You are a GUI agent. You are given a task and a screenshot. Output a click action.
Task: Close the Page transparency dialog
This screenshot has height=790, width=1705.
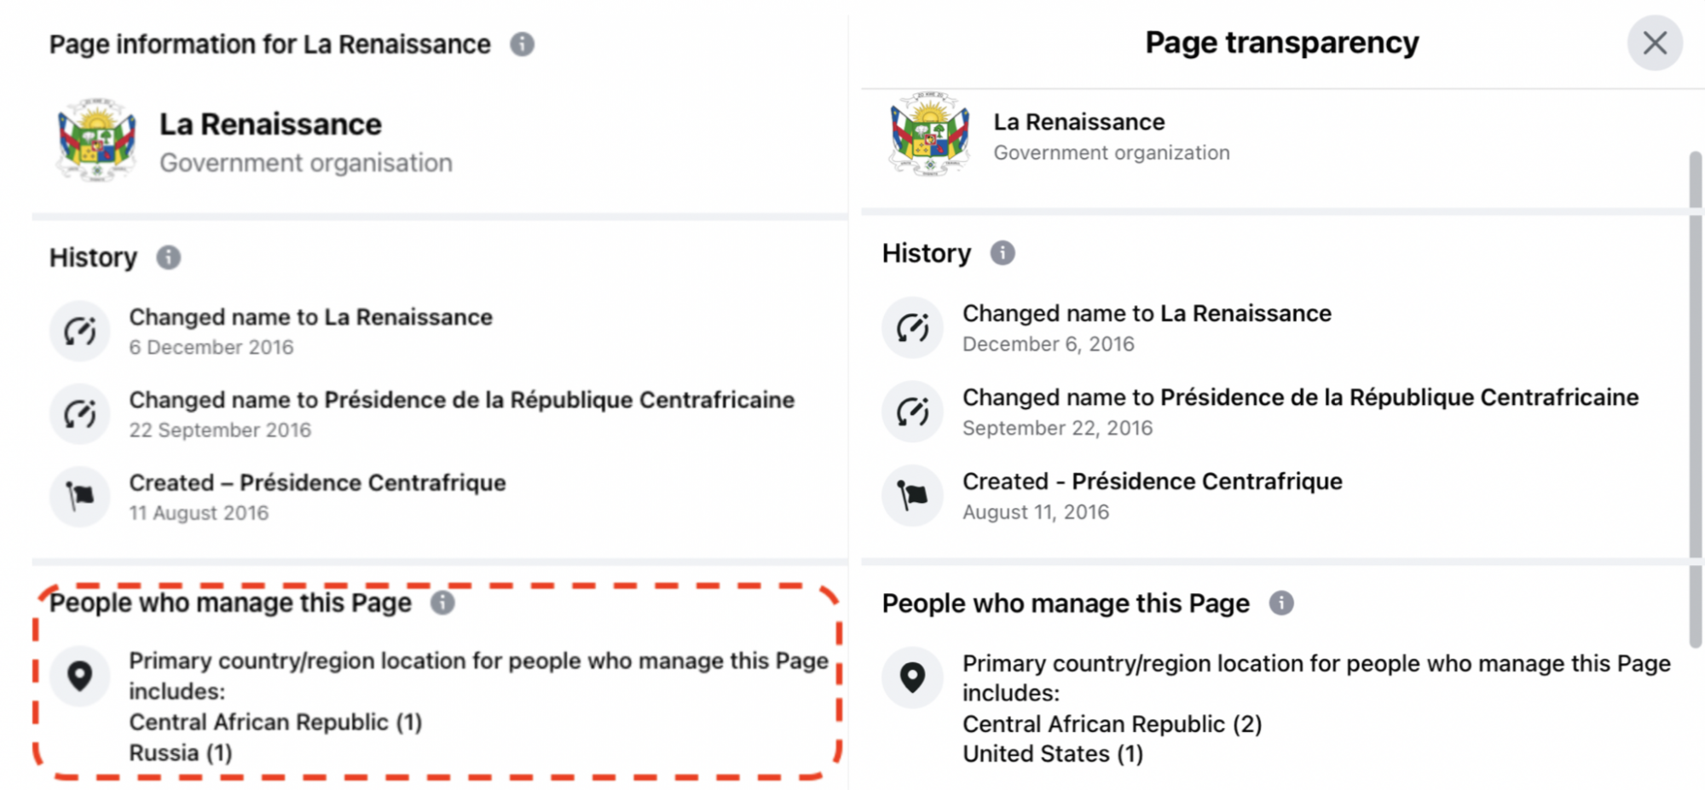tap(1655, 43)
